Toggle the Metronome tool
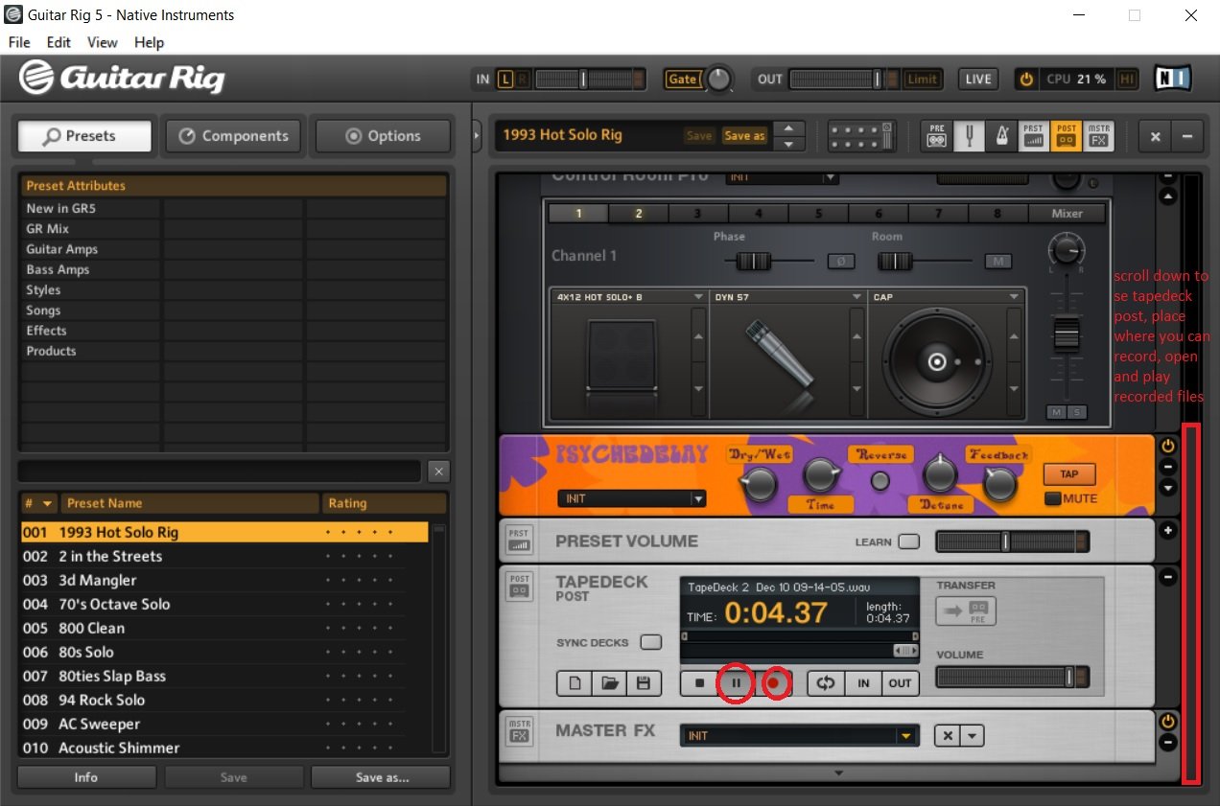The height and width of the screenshot is (806, 1220). point(1000,136)
